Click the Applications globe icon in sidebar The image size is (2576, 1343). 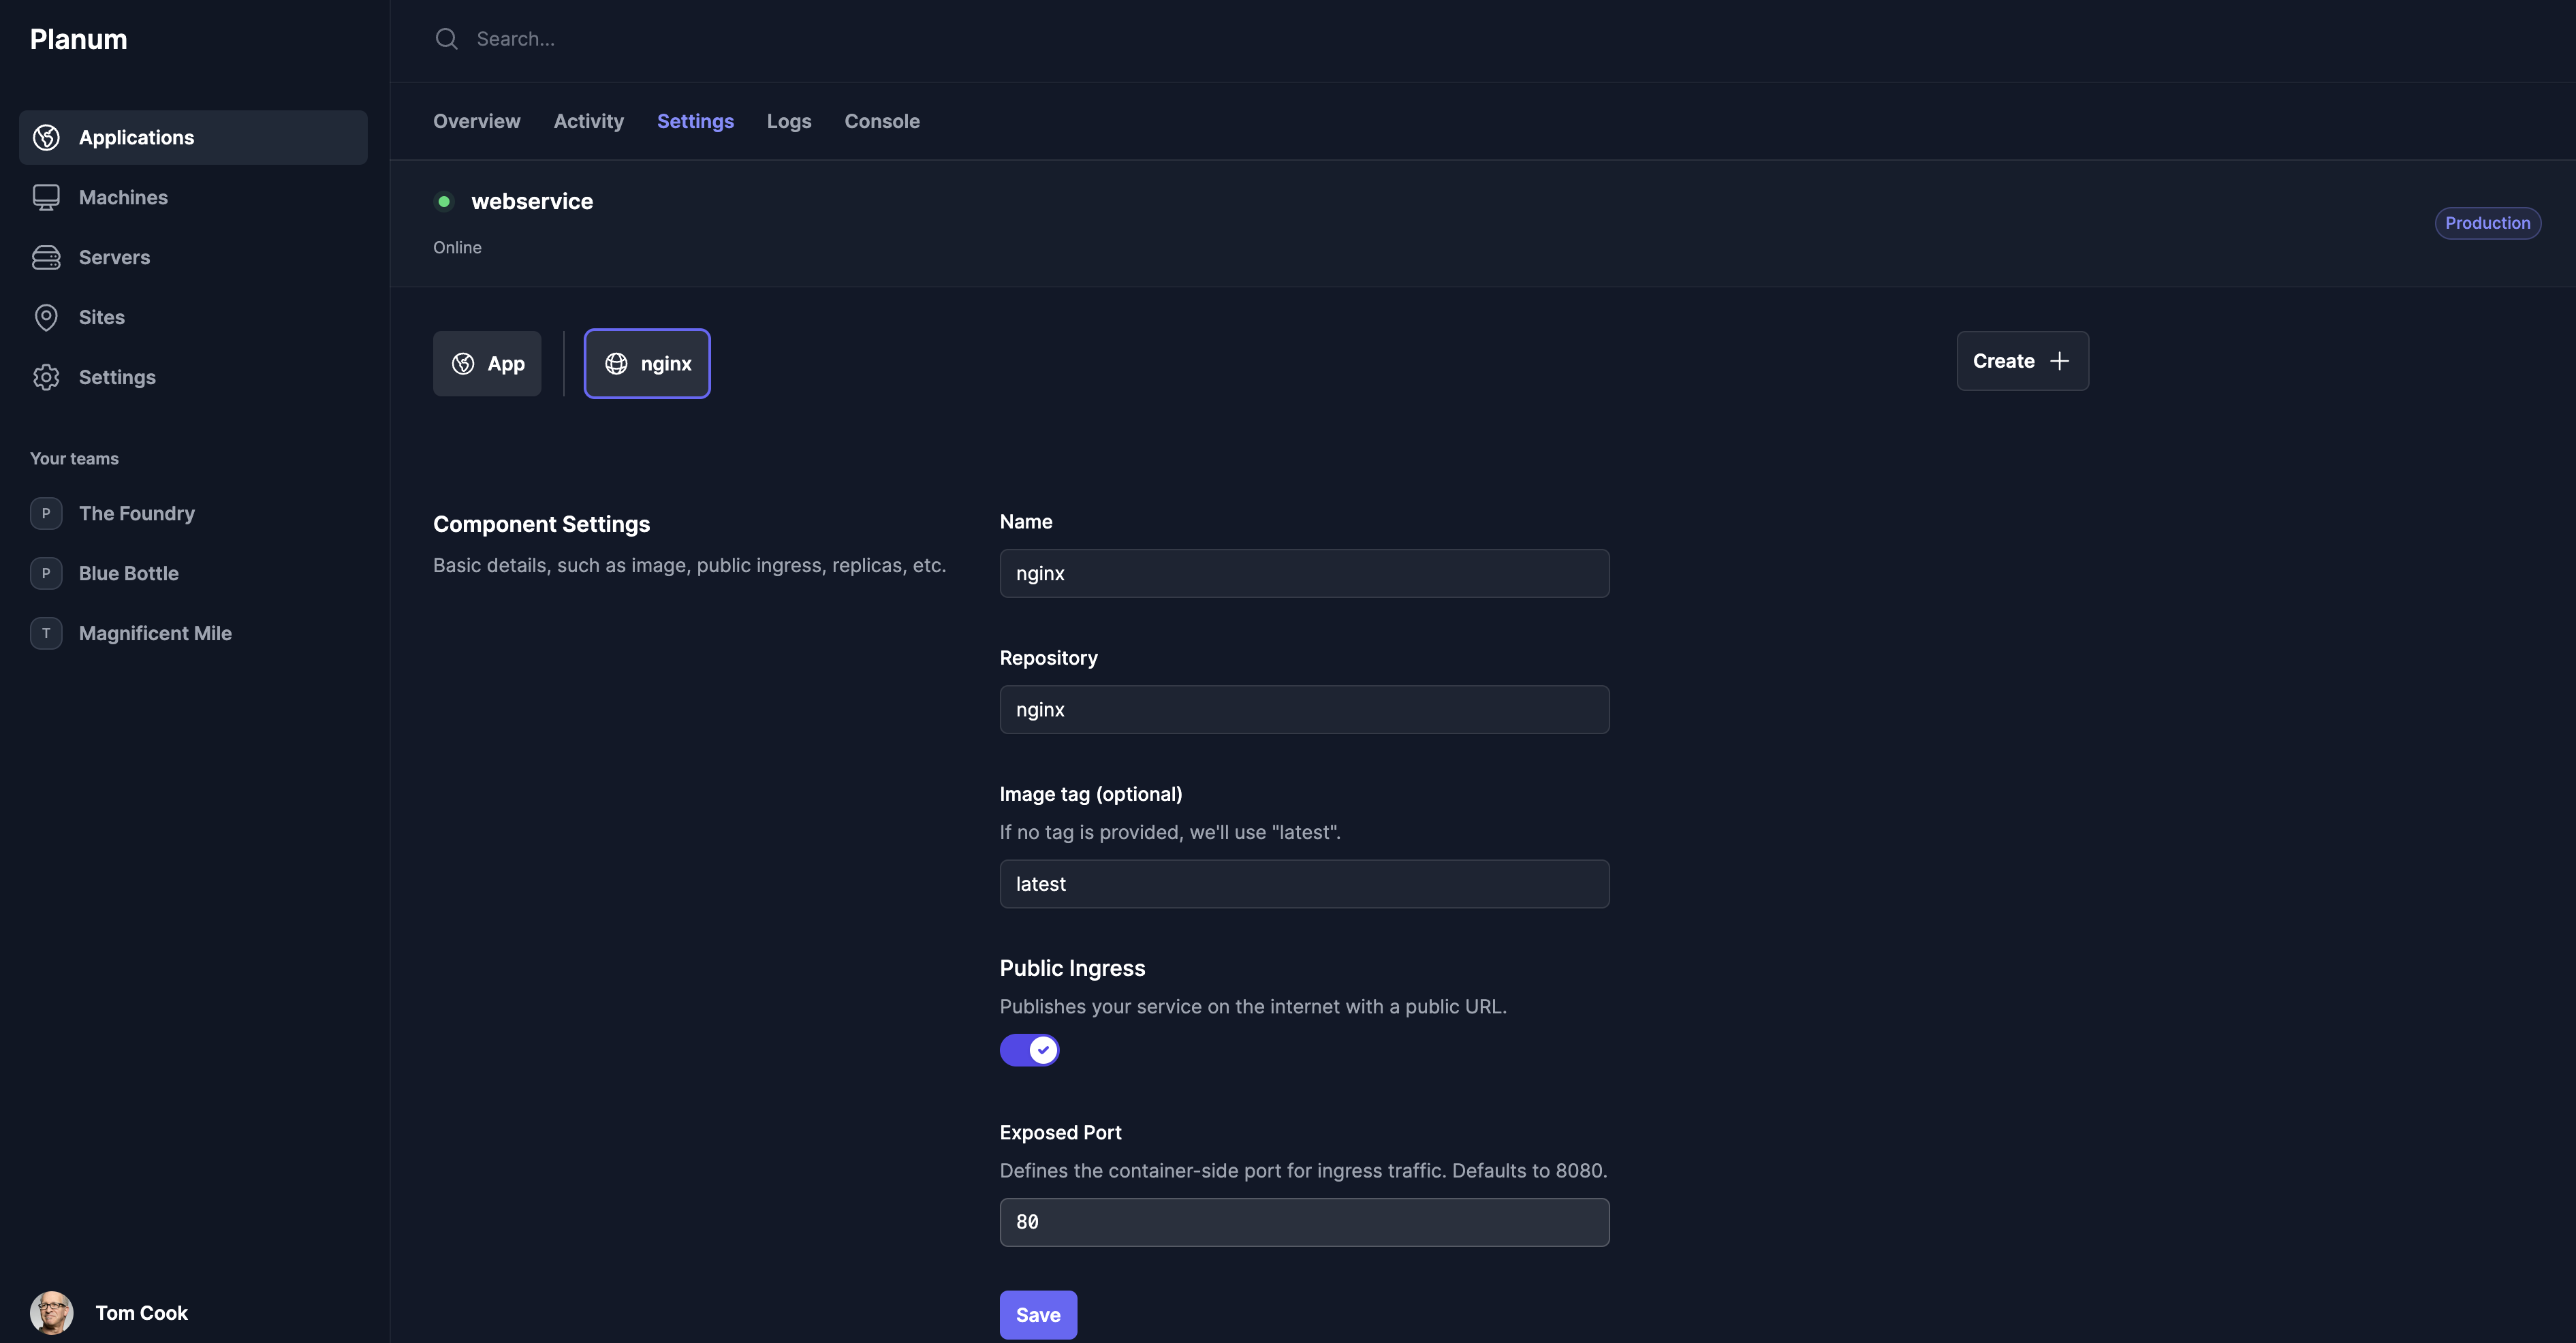46,137
